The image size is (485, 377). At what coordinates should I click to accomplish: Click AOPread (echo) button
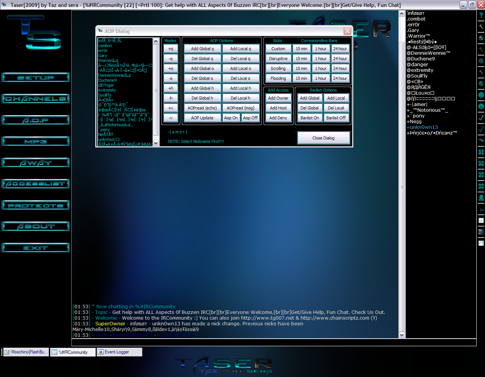coord(202,108)
